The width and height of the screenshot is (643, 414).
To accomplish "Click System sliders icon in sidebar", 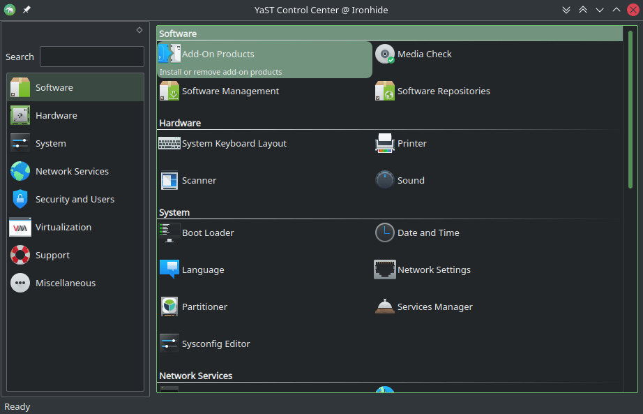I will [20, 143].
